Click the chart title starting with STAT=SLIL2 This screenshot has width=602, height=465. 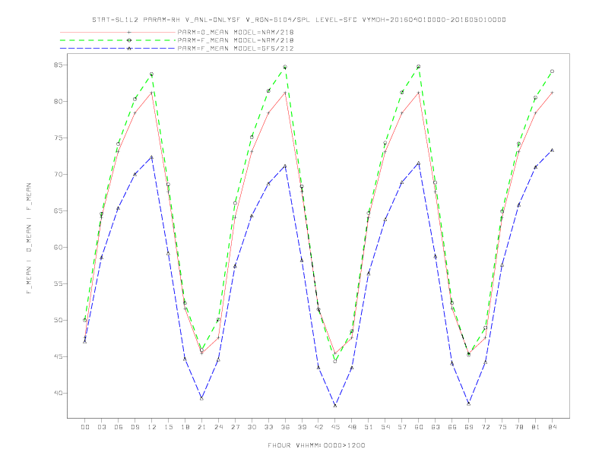299,20
